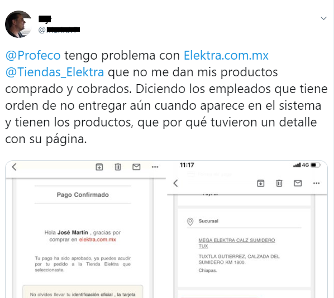Click the Pago Confirmado heading
The width and height of the screenshot is (334, 298).
click(83, 195)
